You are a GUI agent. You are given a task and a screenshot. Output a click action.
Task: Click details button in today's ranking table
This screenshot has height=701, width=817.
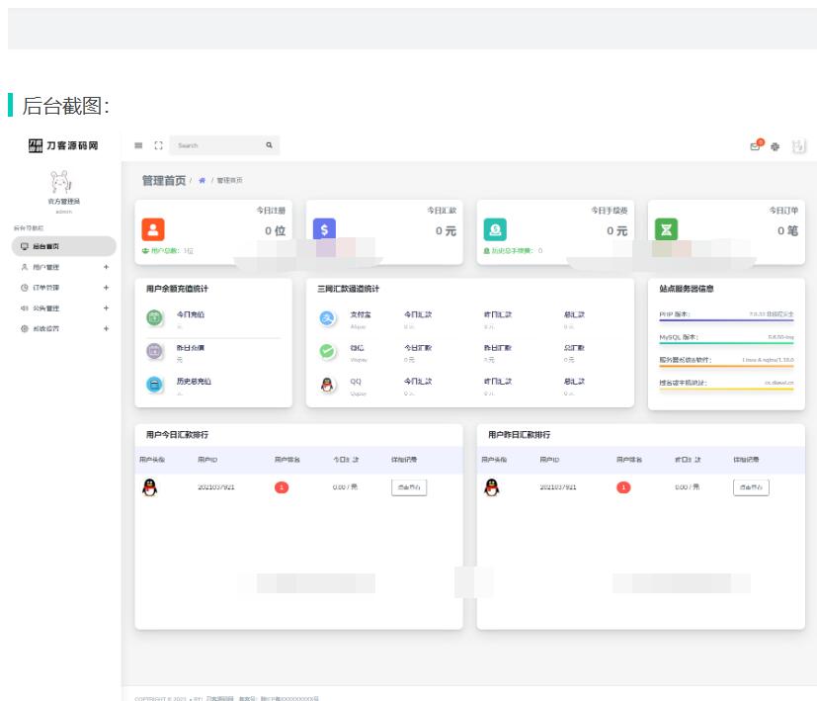409,487
